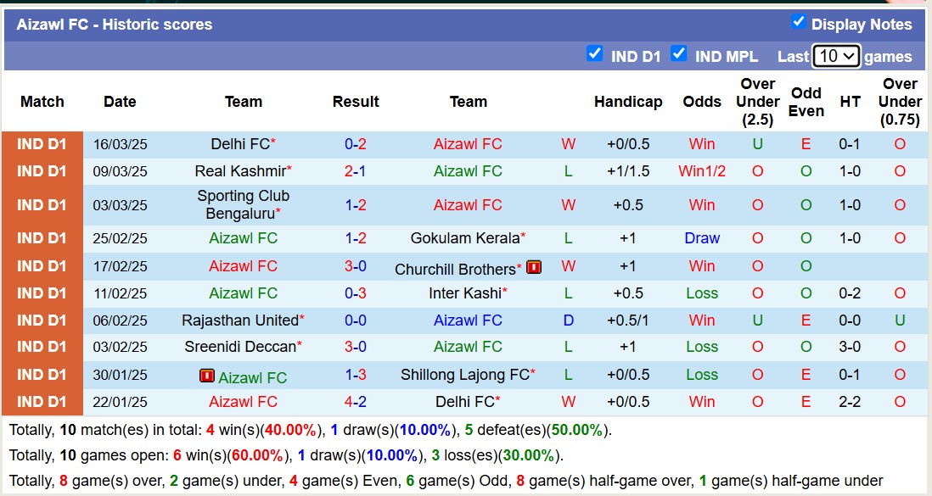Toggle the Display Notes checkbox

[798, 22]
